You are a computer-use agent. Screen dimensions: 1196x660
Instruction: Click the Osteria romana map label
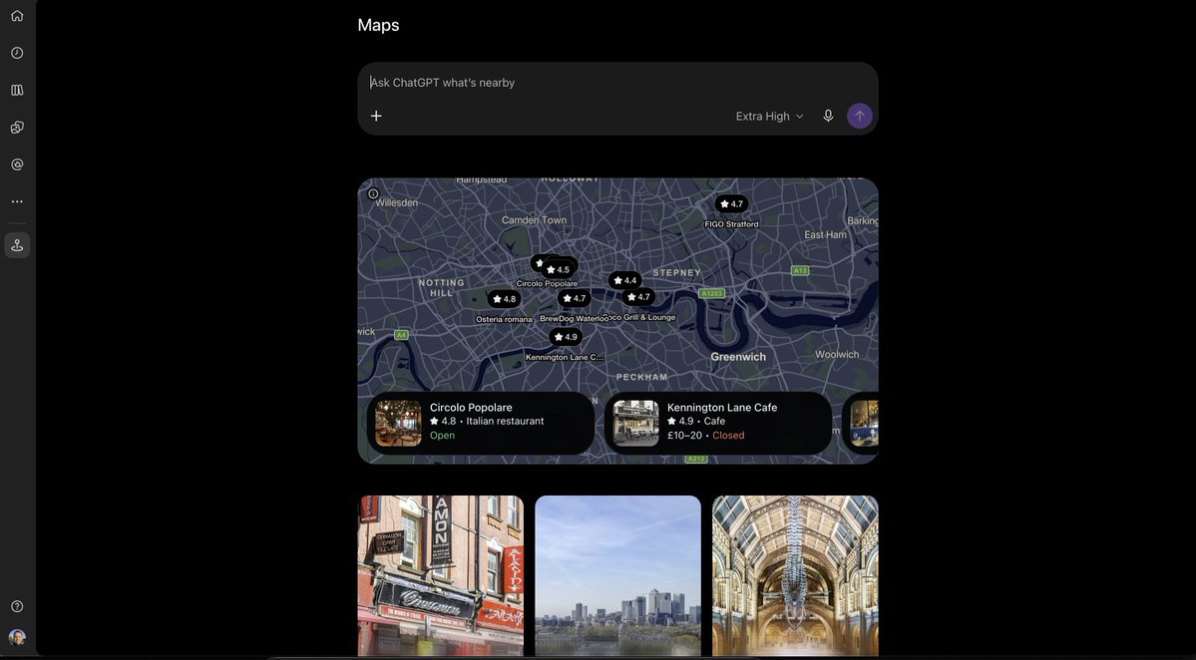(x=504, y=319)
